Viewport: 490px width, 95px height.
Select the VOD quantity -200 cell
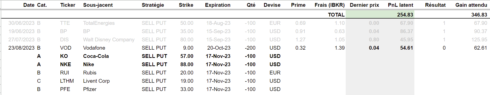pyautogui.click(x=250, y=48)
